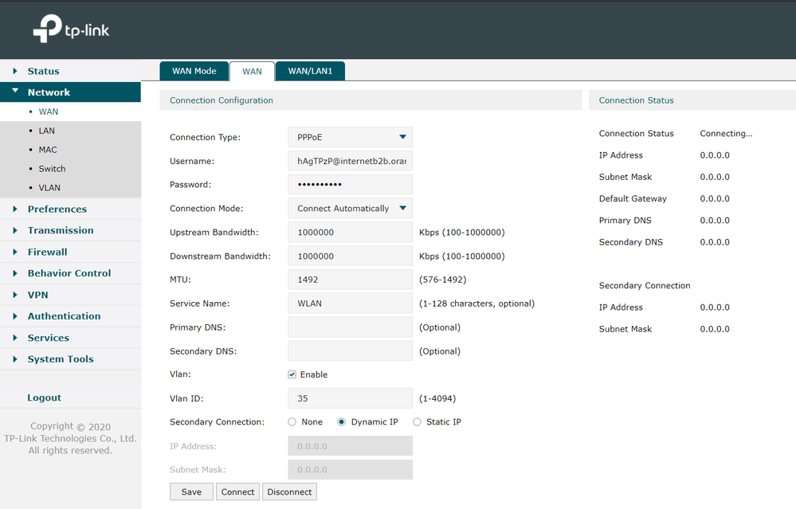
Task: Switch to the WAN/LAN1 tab
Action: pyautogui.click(x=310, y=71)
